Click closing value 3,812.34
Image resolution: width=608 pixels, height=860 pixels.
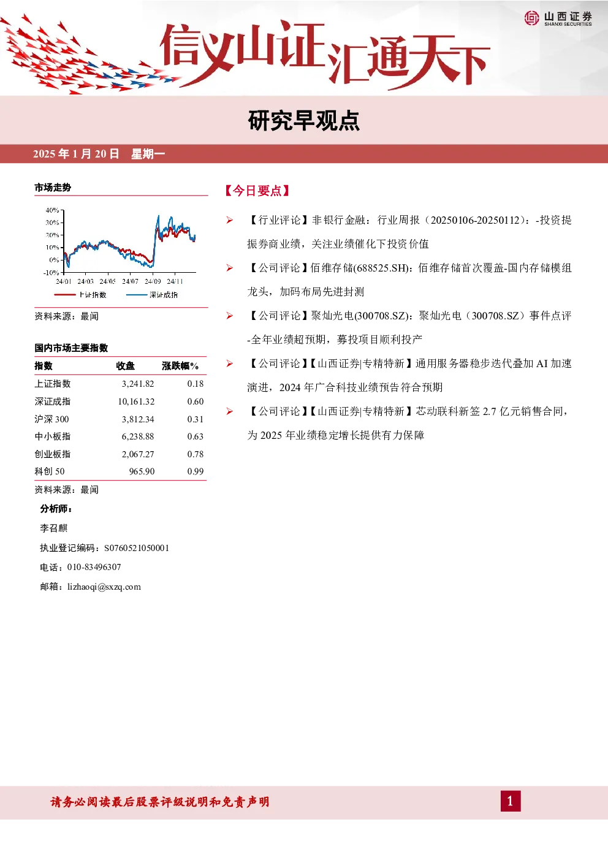pyautogui.click(x=138, y=419)
